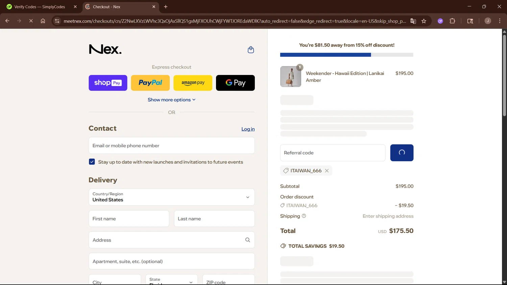The image size is (507, 285).
Task: Click the total savings tag icon
Action: click(x=283, y=246)
